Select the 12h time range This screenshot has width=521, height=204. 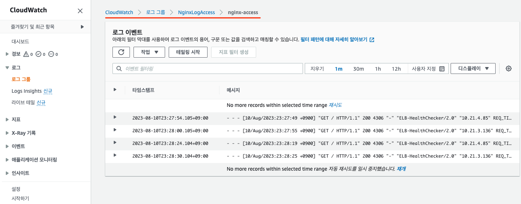[x=396, y=69]
